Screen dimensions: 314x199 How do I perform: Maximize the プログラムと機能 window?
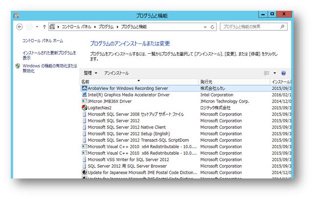coord(272,14)
